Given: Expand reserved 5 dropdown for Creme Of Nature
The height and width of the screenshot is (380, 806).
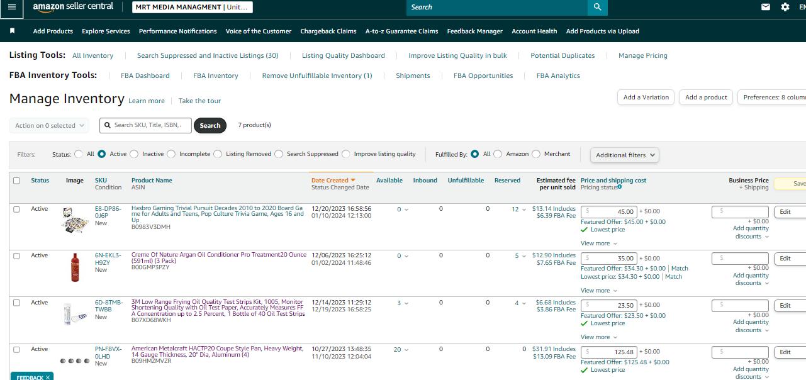Looking at the screenshot, I should point(521,256).
